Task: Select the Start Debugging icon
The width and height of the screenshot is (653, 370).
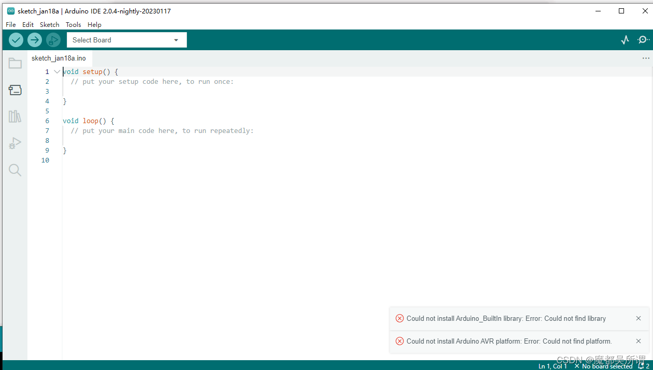Action: 53,39
